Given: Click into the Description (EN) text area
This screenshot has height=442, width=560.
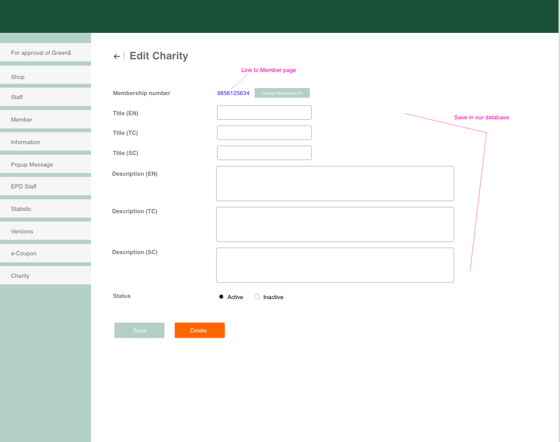Looking at the screenshot, I should pyautogui.click(x=335, y=183).
